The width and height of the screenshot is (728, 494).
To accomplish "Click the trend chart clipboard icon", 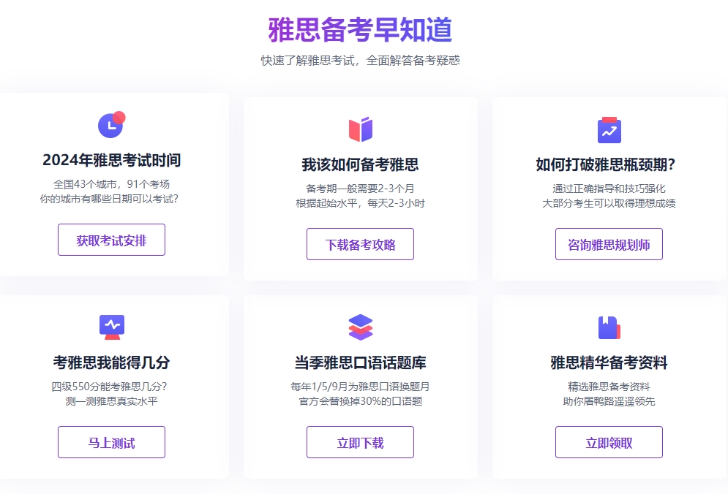I will coord(609,130).
